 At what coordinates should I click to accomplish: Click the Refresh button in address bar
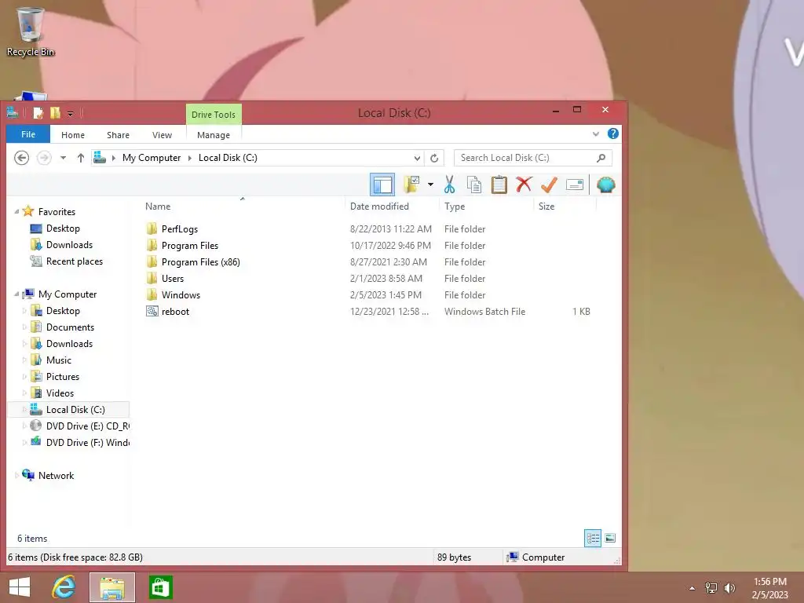tap(434, 158)
